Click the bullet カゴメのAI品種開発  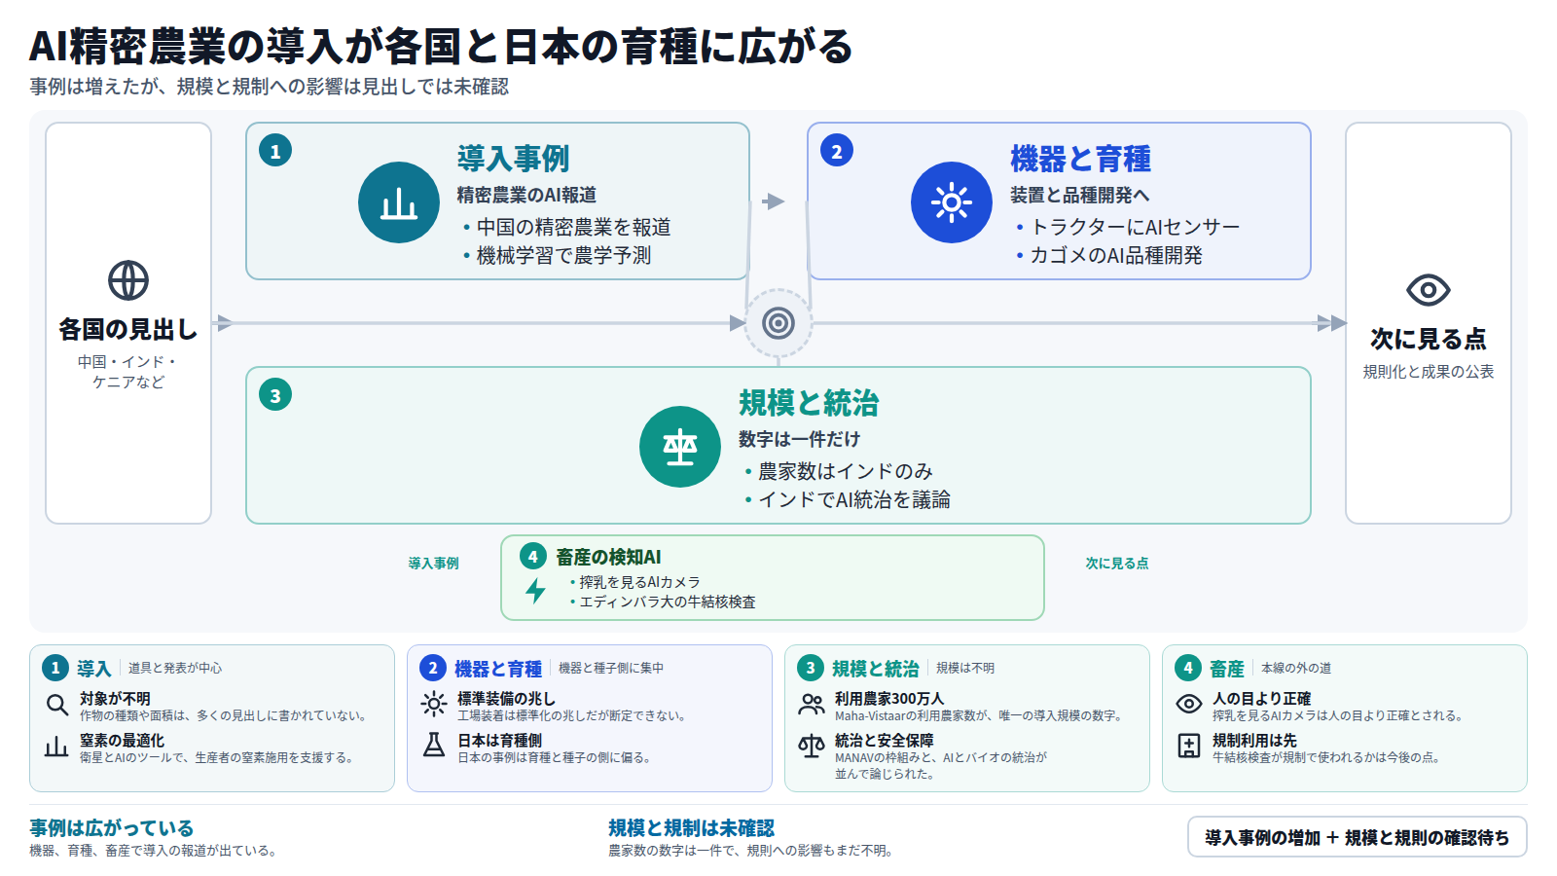point(1116,255)
